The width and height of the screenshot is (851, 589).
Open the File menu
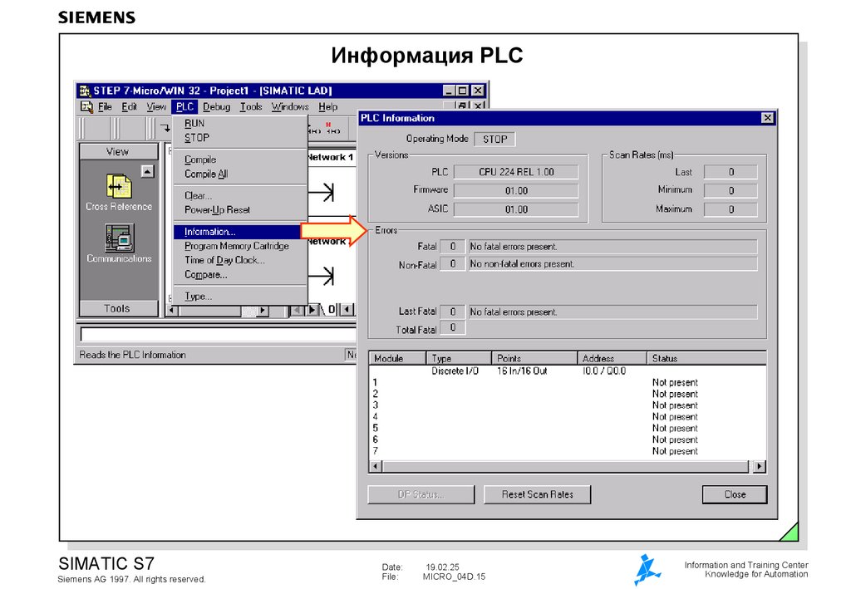(105, 107)
